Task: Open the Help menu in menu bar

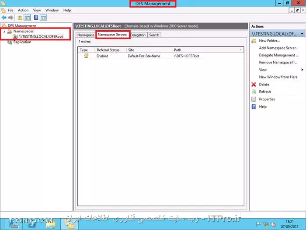Action: (x=67, y=10)
